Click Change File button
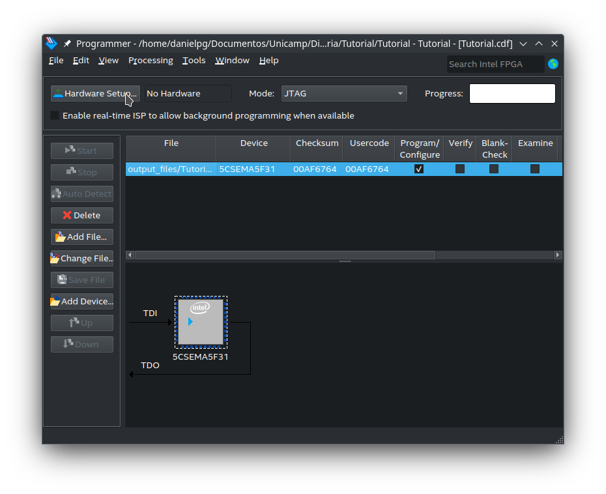The image size is (606, 494). (82, 258)
